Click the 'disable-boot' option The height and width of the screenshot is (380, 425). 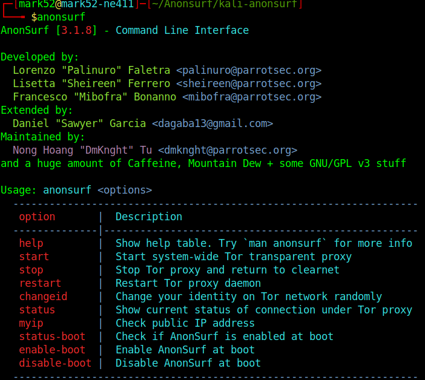pyautogui.click(x=55, y=363)
